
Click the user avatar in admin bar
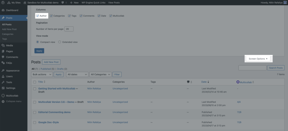click(285, 3)
